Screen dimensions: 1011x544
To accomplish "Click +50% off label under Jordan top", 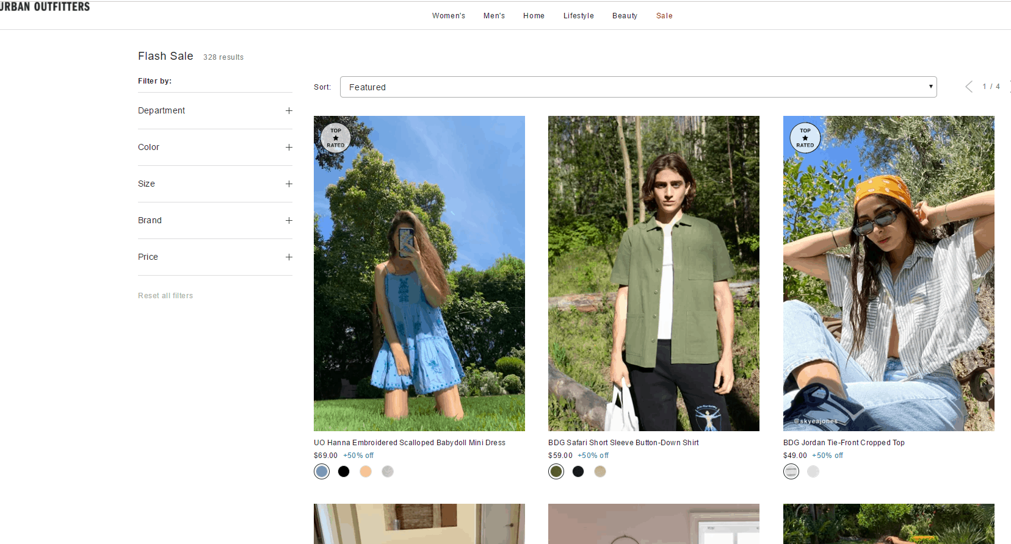I will (x=827, y=456).
